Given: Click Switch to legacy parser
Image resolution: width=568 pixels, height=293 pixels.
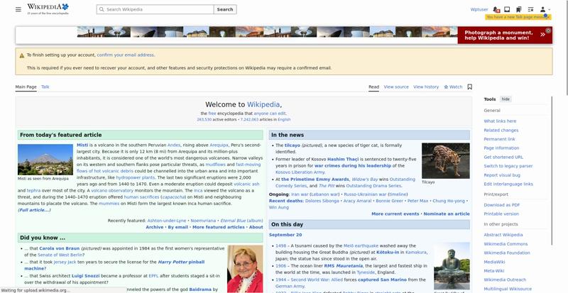Looking at the screenshot, I should (508, 166).
